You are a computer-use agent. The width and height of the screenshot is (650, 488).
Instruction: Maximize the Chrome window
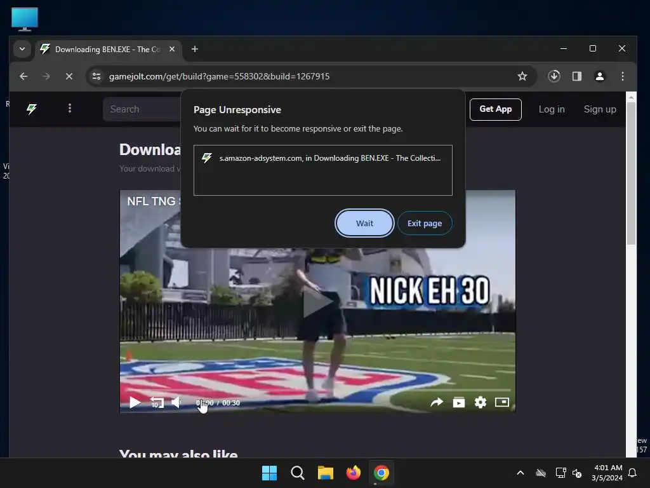pos(593,48)
